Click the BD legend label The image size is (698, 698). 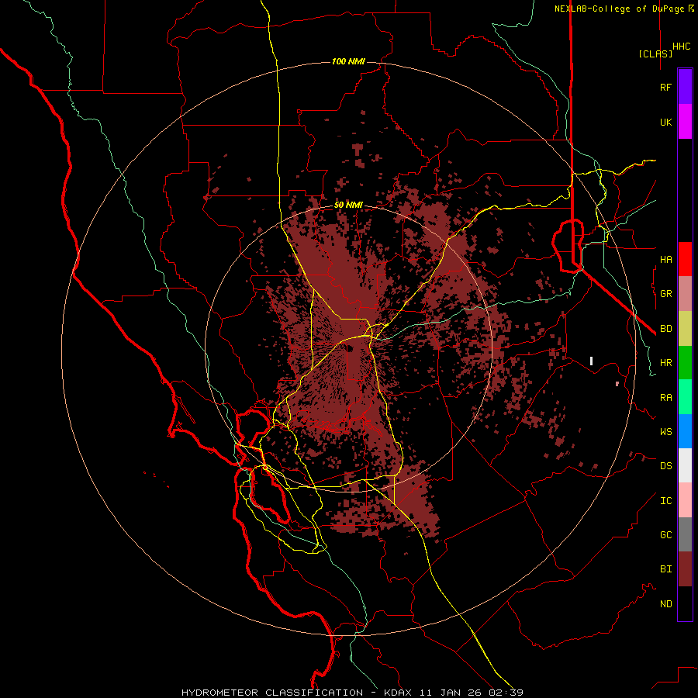[665, 329]
